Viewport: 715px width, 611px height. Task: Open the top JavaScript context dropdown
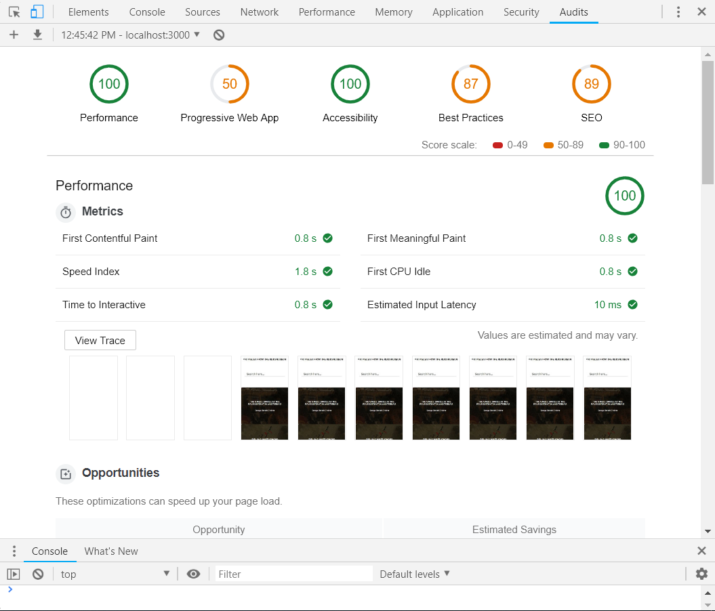pyautogui.click(x=115, y=574)
